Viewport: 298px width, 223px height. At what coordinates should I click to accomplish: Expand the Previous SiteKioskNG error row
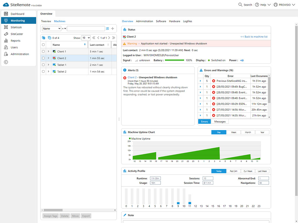point(200,81)
